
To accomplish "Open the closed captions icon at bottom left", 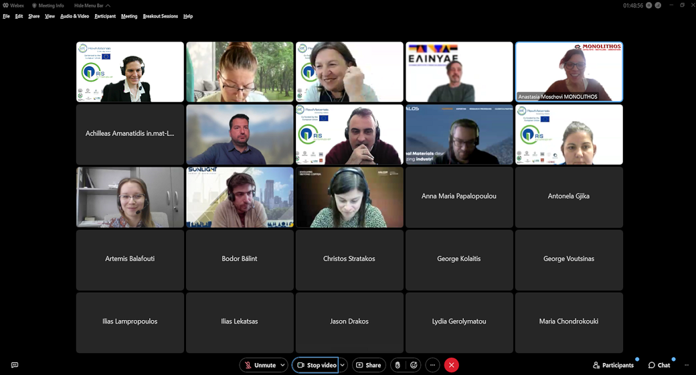I will tap(15, 365).
